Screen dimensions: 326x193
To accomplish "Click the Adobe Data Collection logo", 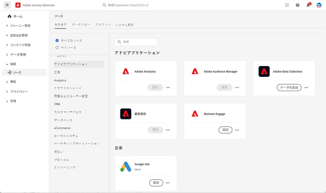I will tap(264, 72).
